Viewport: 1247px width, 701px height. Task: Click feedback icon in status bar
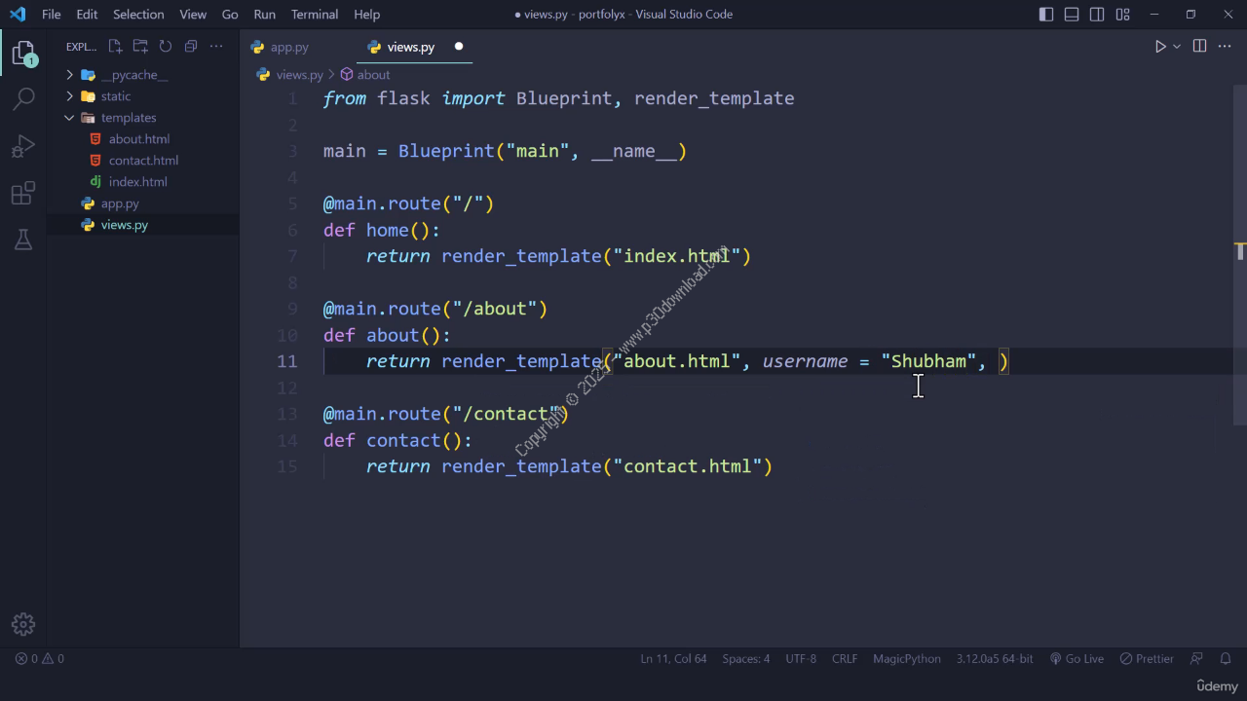(1197, 659)
